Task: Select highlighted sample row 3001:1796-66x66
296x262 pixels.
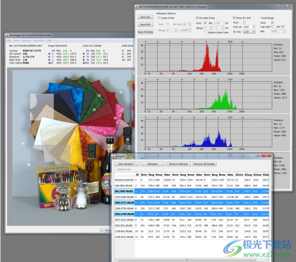Action: coord(191,214)
